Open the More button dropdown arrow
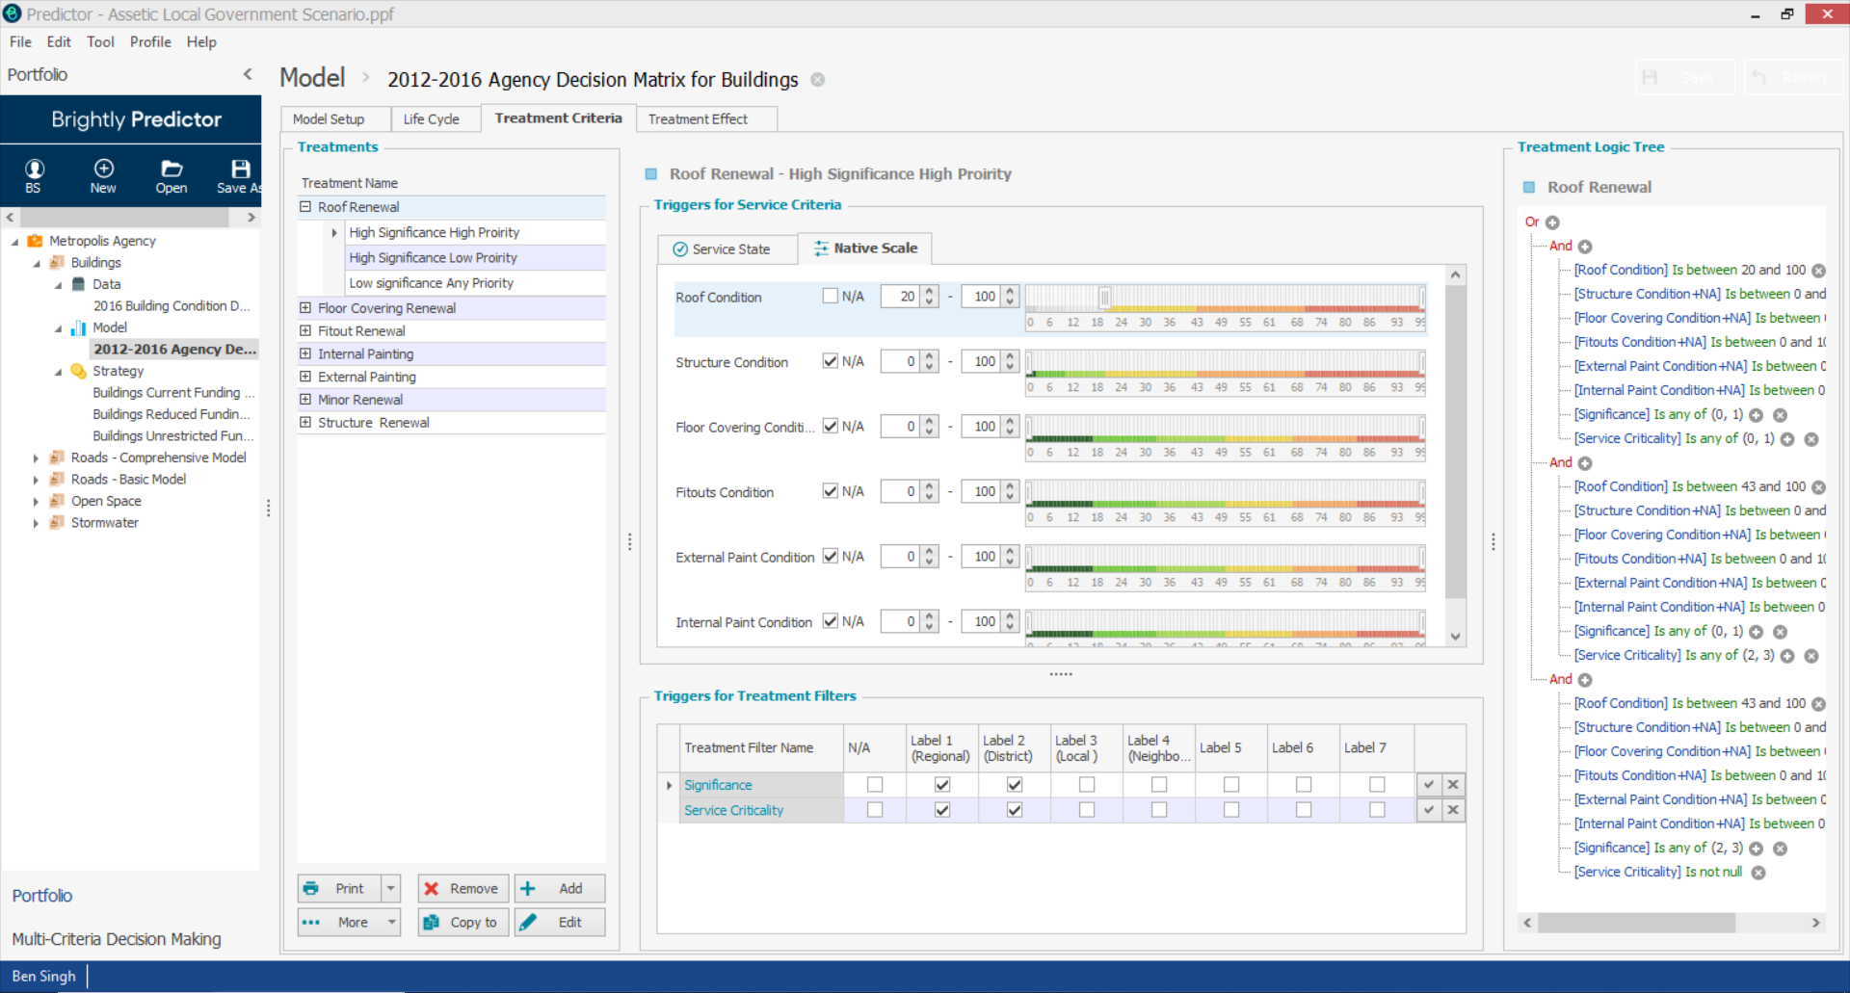Screen dimensions: 1850x993 point(391,922)
